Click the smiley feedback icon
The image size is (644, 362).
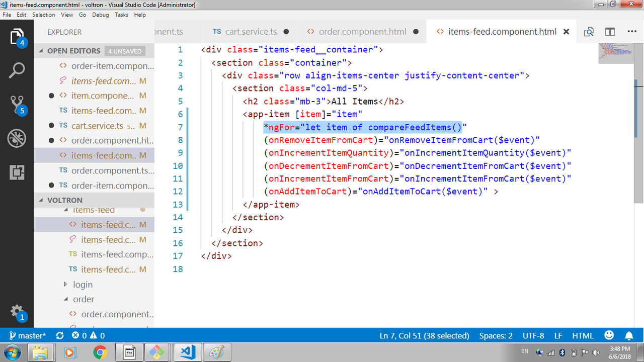pos(609,335)
